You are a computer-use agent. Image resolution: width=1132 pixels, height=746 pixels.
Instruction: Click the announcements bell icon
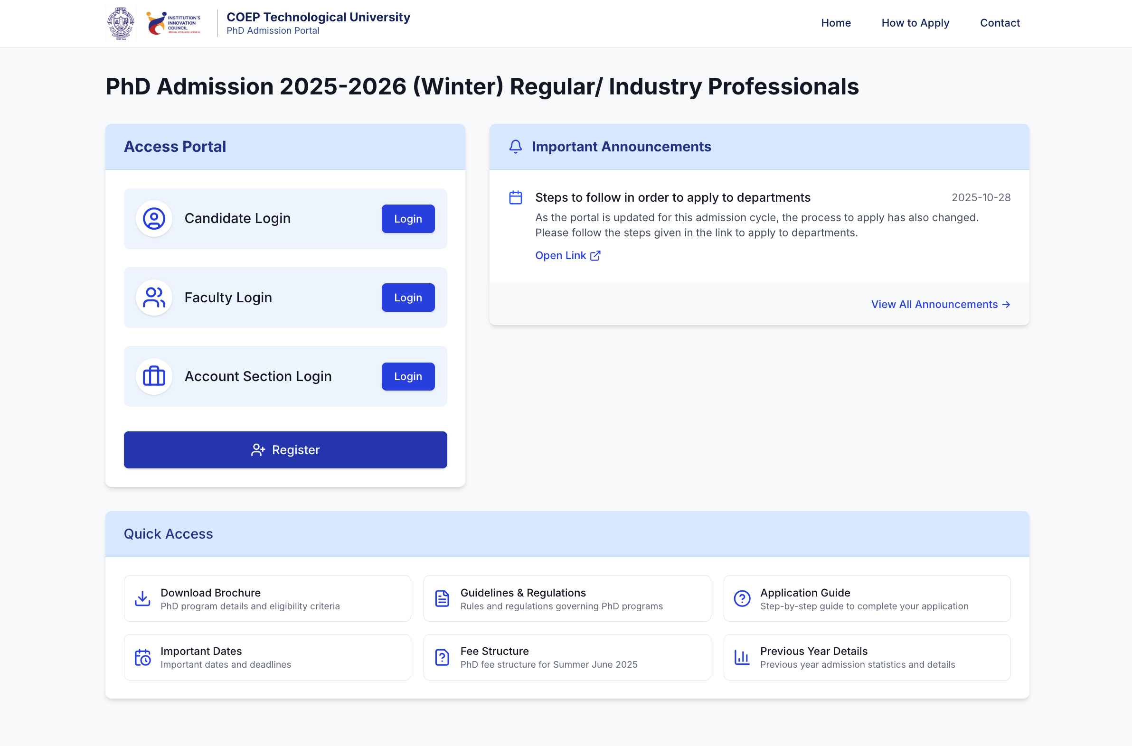coord(515,147)
